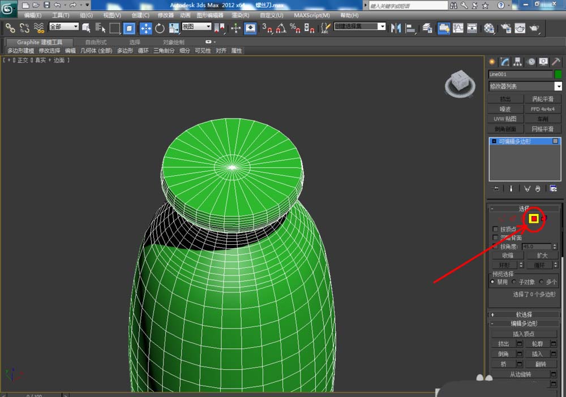
Task: Open the Render Setup teapot icon
Action: [x=505, y=28]
